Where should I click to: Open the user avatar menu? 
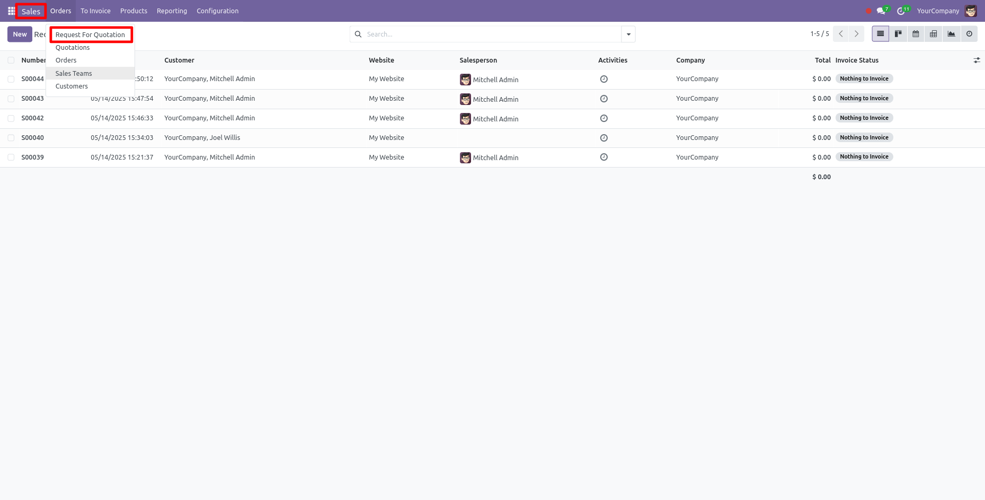[971, 11]
